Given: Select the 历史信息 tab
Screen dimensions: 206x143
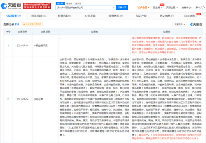Looking at the screenshot, I should pyautogui.click(x=167, y=16).
